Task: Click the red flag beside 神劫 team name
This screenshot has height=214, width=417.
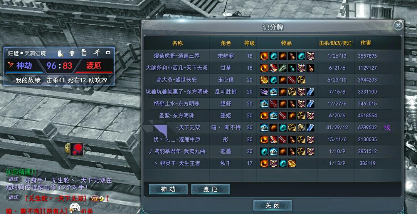Action: click(x=11, y=65)
